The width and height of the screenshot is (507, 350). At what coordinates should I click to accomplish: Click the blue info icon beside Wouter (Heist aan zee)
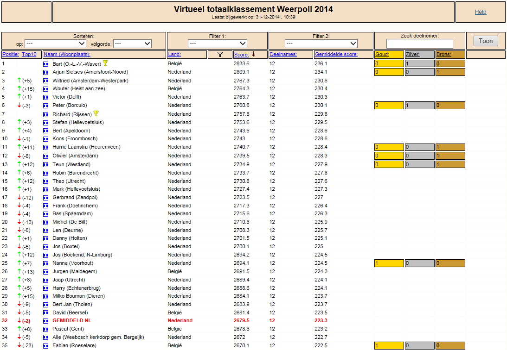click(46, 89)
